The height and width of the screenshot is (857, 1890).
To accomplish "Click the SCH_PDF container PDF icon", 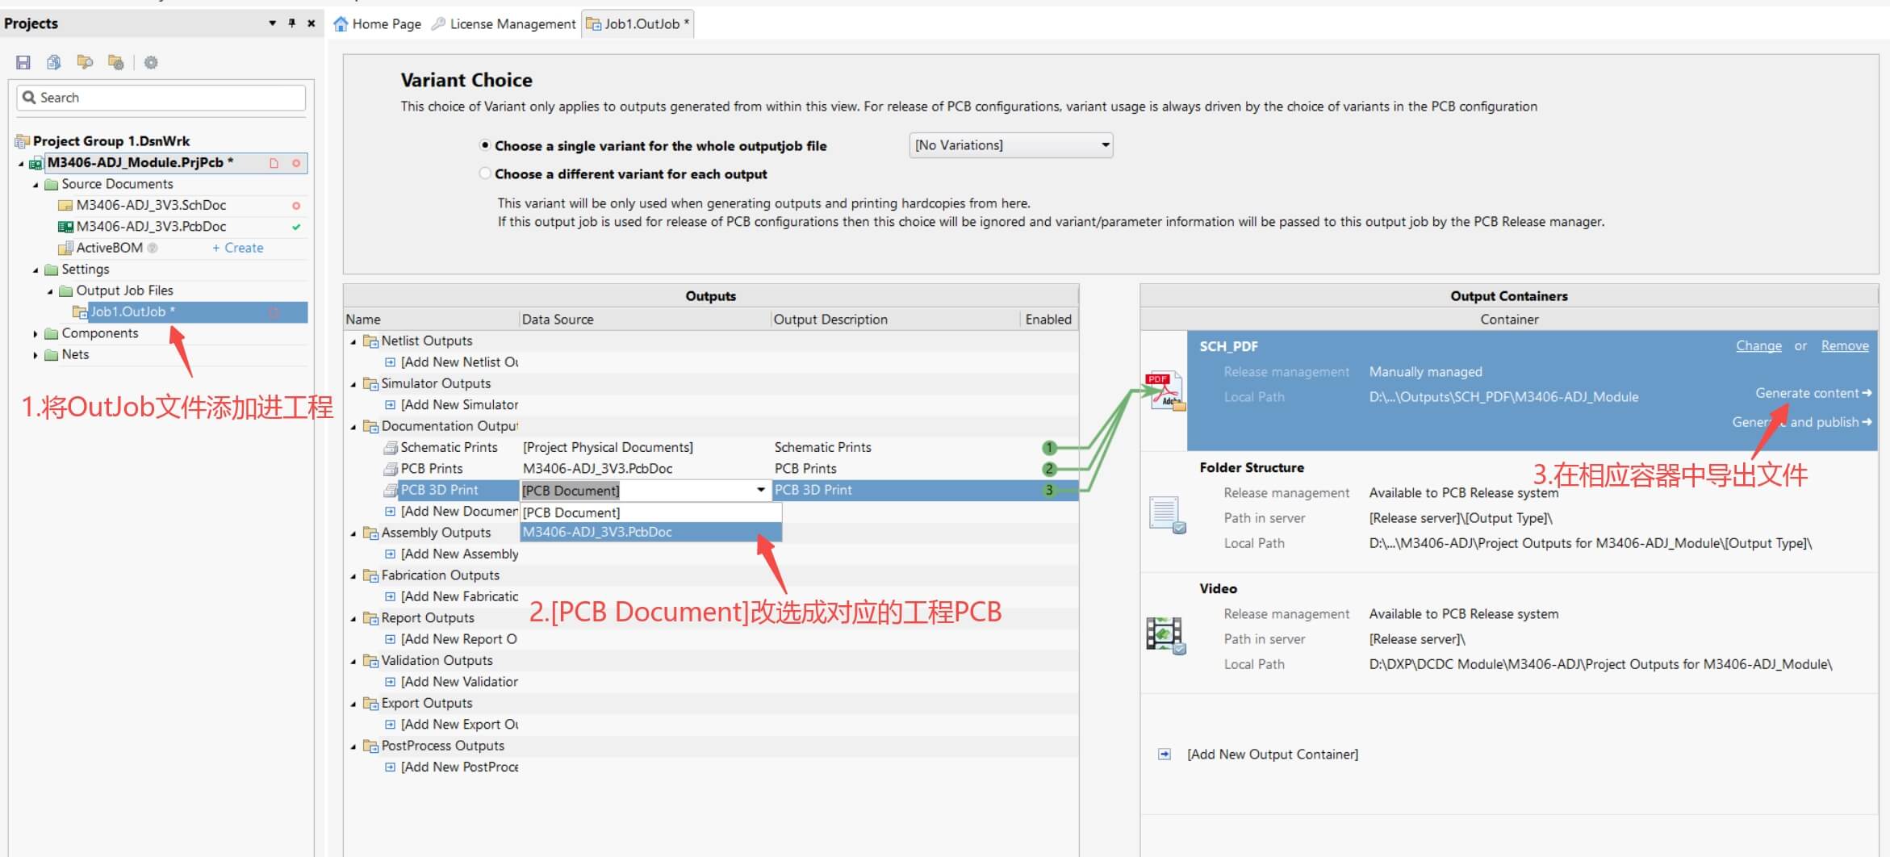I will (x=1165, y=391).
